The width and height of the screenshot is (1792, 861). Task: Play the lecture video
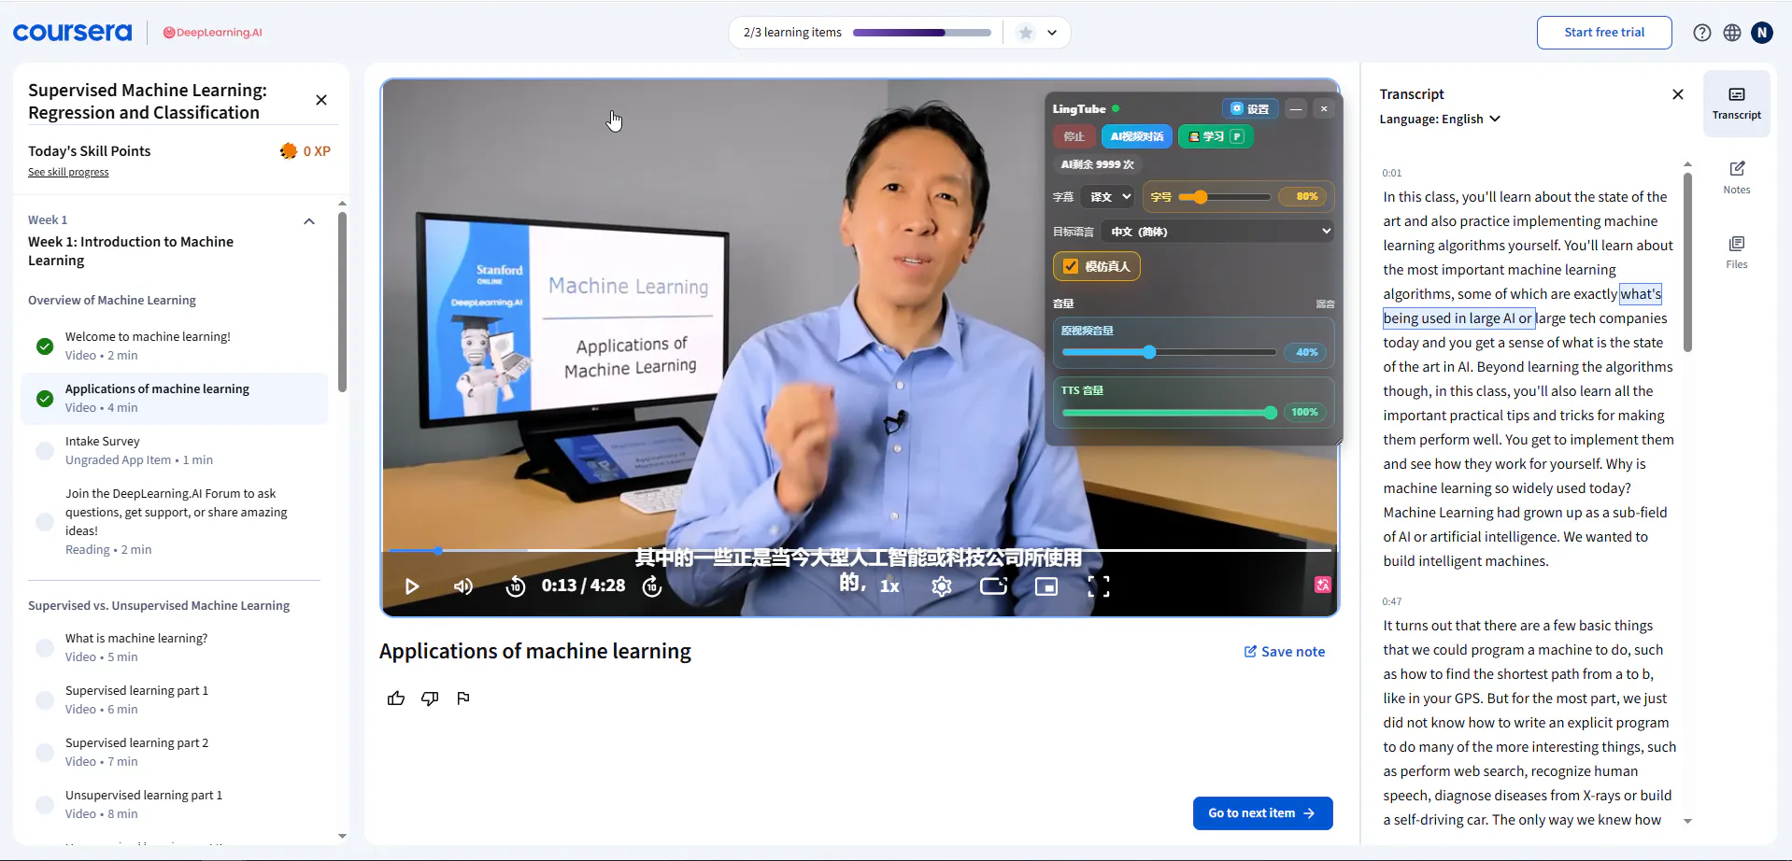[412, 586]
